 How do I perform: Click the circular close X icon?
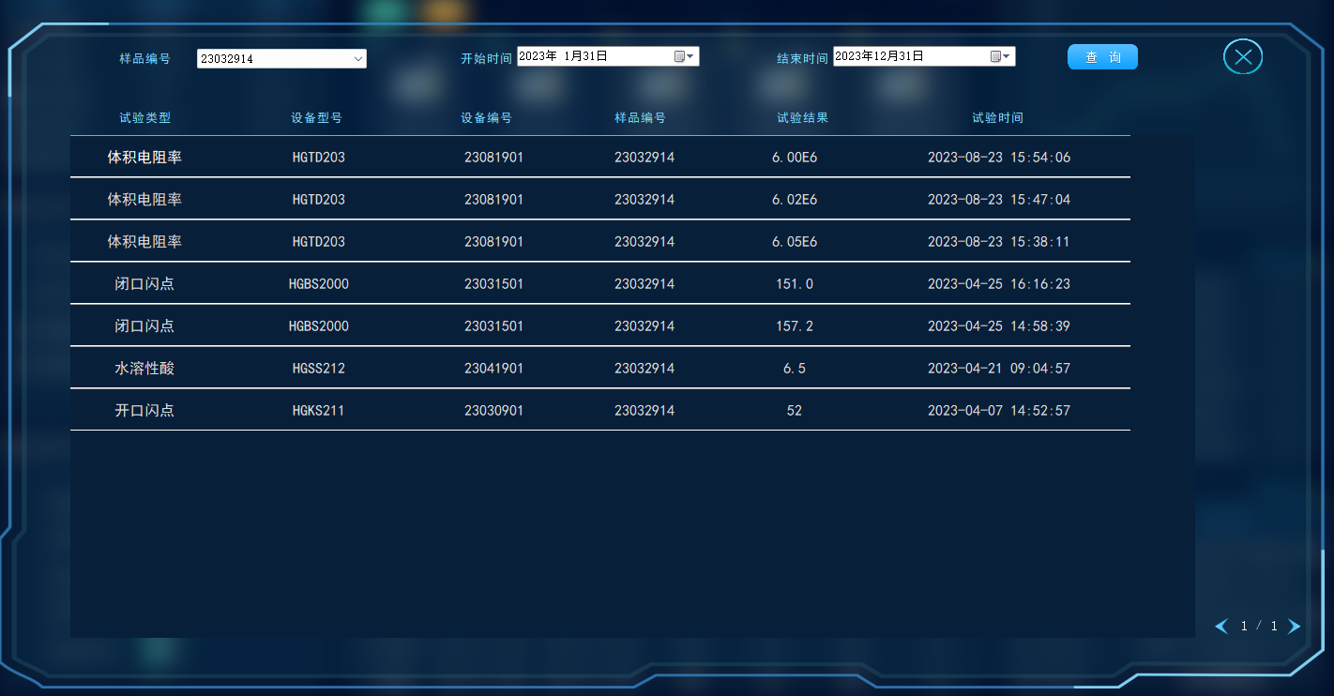[1243, 57]
